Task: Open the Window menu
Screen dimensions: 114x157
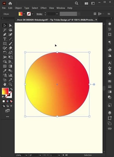Action: point(61,8)
